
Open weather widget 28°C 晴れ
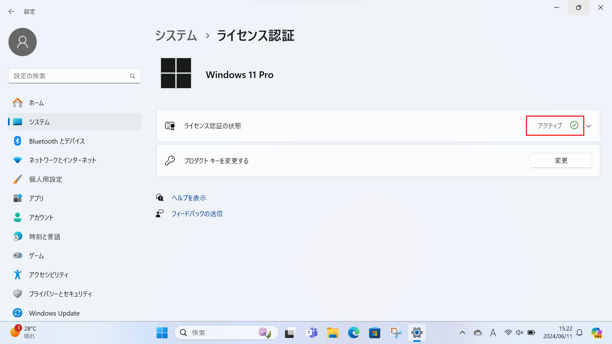(x=23, y=333)
